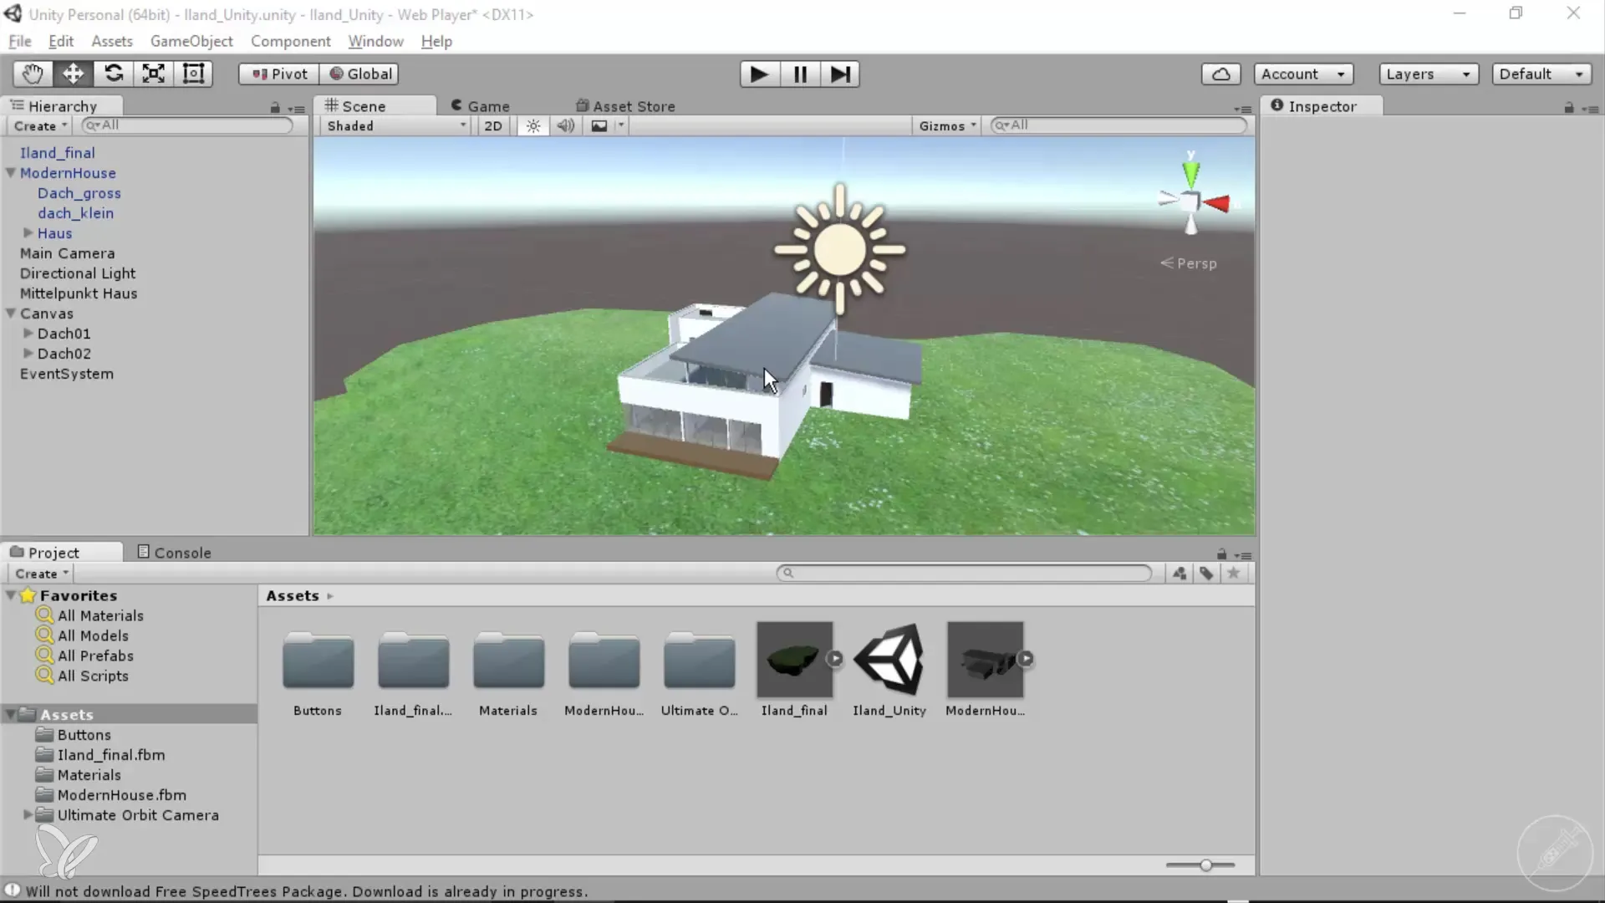Select the Rotate tool
This screenshot has height=903, width=1605.
(113, 74)
